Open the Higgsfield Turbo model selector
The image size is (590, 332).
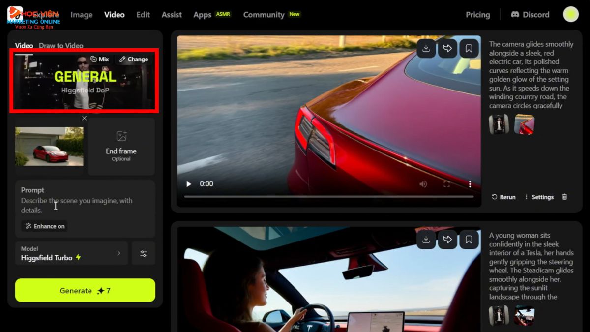pos(71,253)
